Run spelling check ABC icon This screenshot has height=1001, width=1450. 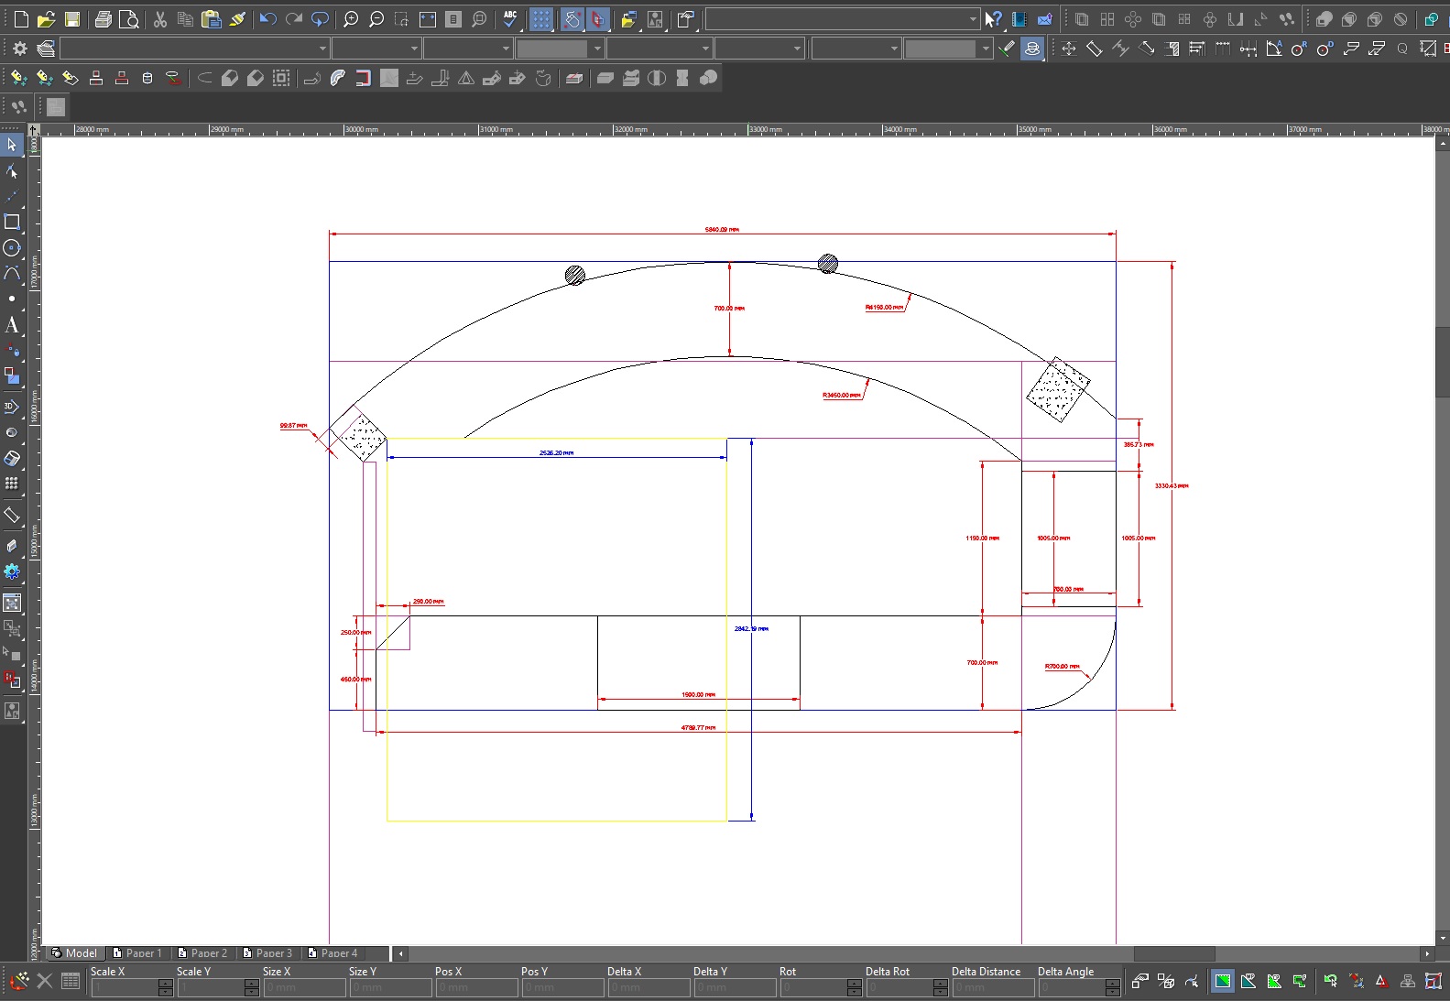(x=510, y=19)
